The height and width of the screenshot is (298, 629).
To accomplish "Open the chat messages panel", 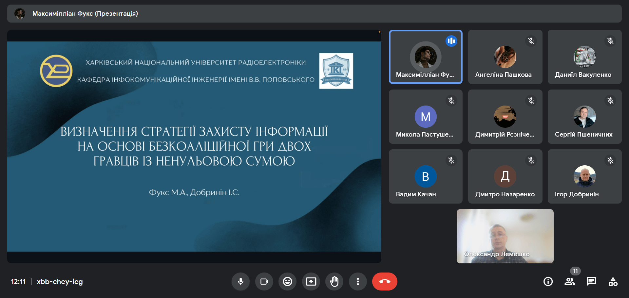I will pos(591,281).
